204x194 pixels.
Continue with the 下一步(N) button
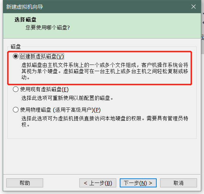click(138, 183)
